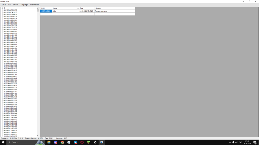Open the File menu
This screenshot has height=145, width=259.
pos(9,5)
